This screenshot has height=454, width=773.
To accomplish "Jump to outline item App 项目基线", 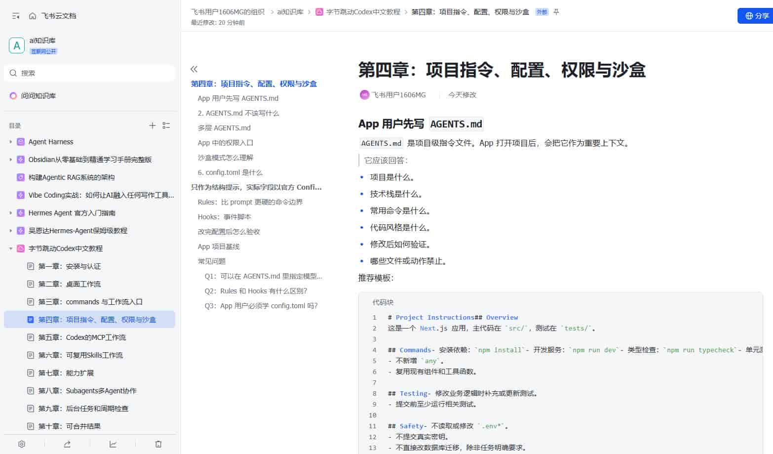I will [x=219, y=247].
